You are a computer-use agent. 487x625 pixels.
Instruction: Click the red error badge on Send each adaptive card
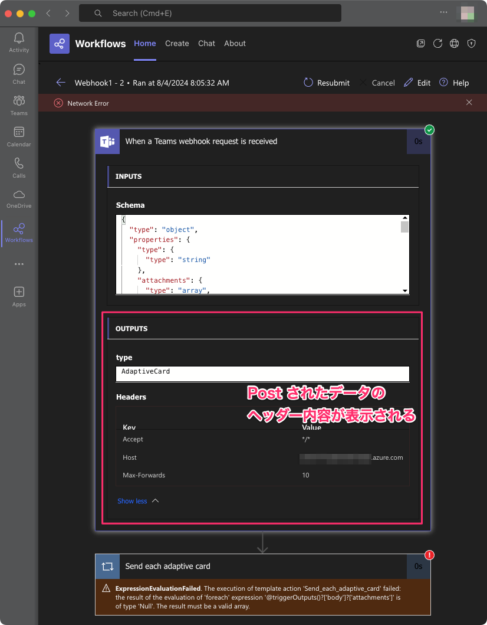(429, 555)
